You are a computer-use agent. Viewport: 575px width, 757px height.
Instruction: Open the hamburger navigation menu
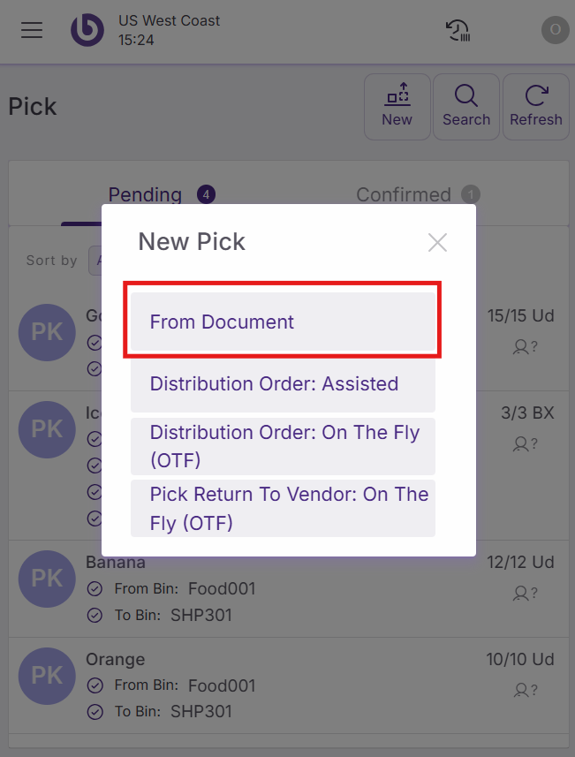point(32,30)
